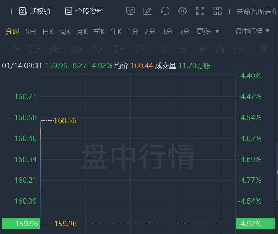Screen dimensions: 278x234
Task: Toggle the lock drawings padlock icon
Action: 183,49
